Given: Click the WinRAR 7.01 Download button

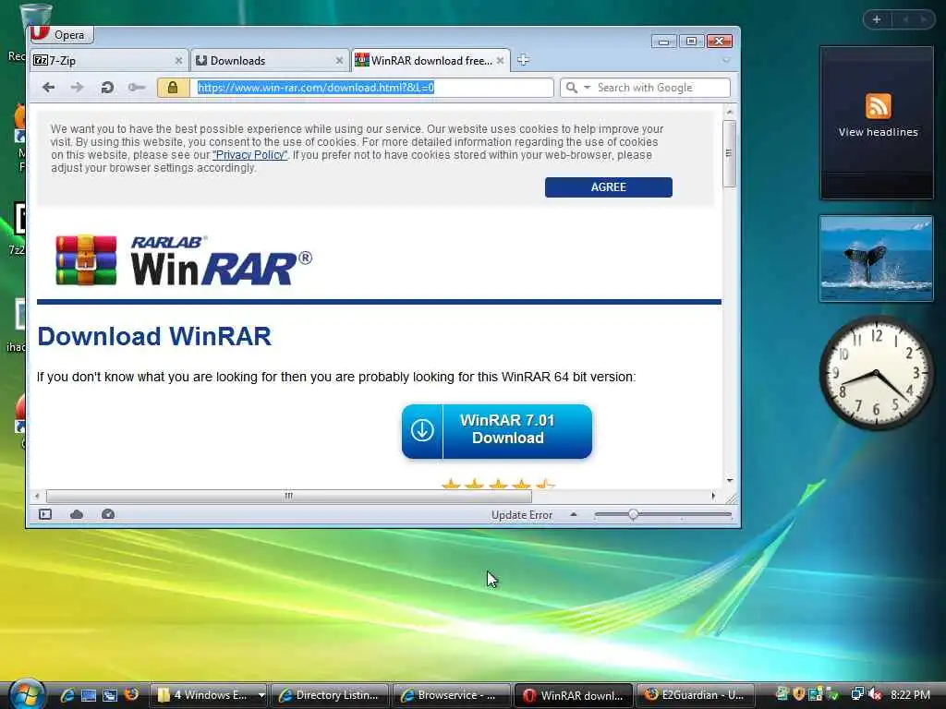Looking at the screenshot, I should coord(496,431).
